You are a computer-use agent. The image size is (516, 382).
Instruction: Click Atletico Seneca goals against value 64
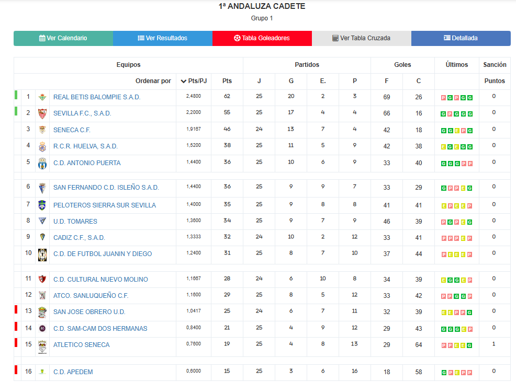coord(419,345)
